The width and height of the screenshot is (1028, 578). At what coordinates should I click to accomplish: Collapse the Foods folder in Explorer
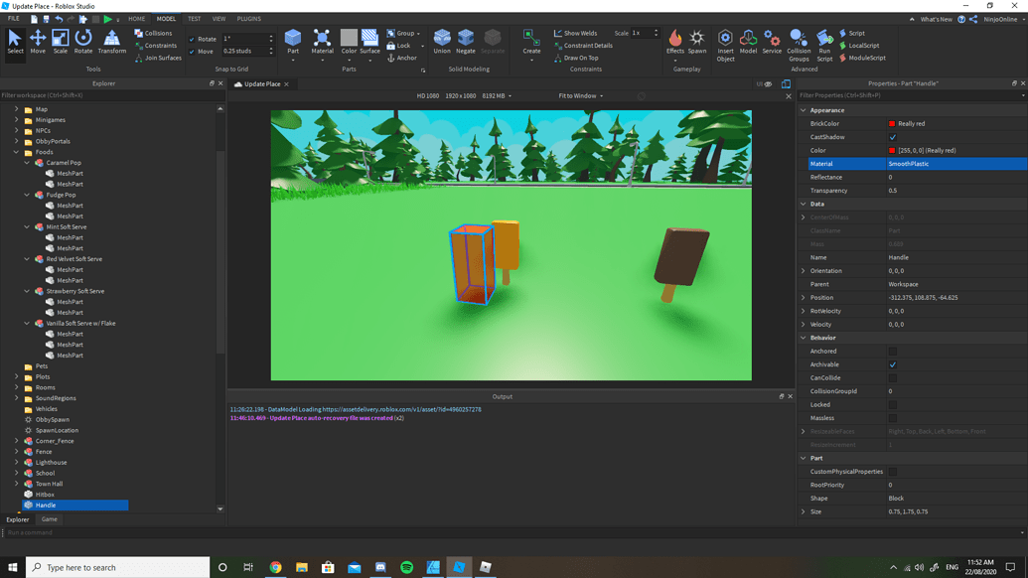coord(17,152)
